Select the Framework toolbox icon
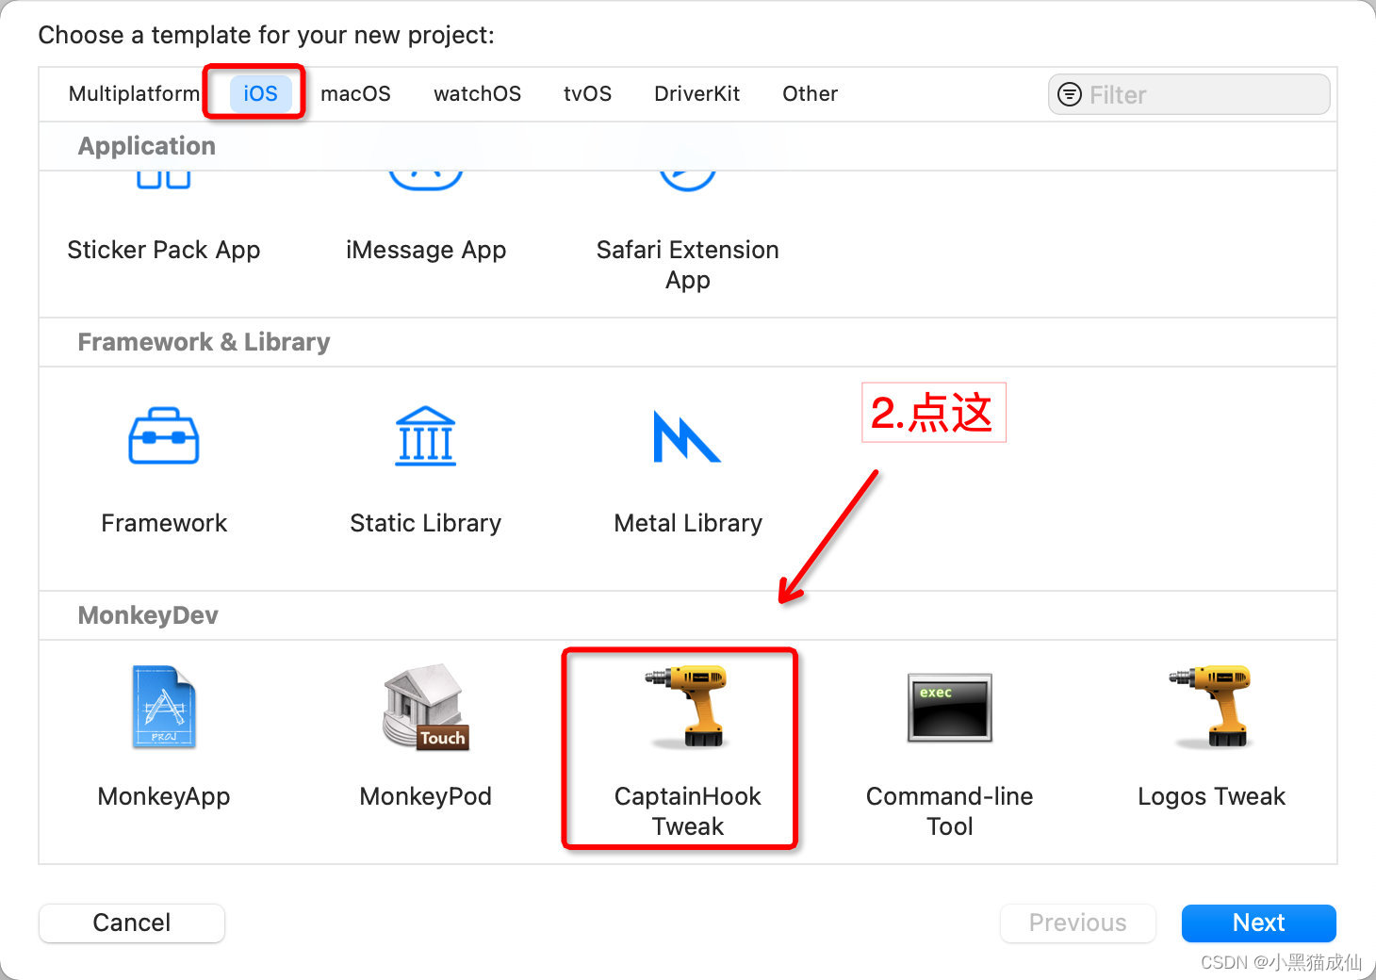The image size is (1376, 980). pos(164,436)
